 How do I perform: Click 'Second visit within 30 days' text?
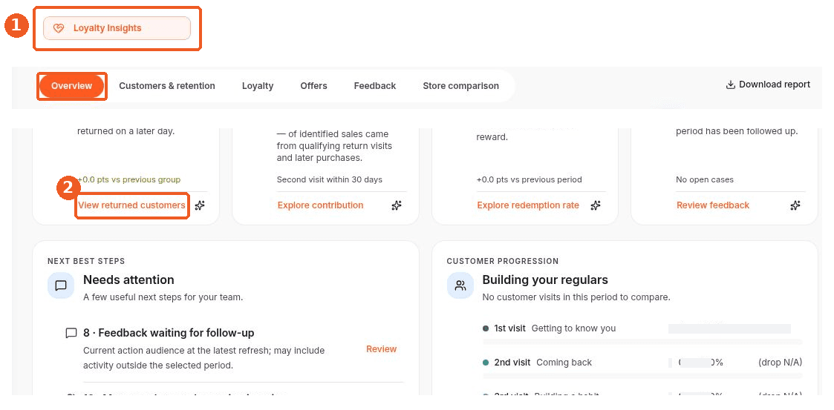coord(330,179)
